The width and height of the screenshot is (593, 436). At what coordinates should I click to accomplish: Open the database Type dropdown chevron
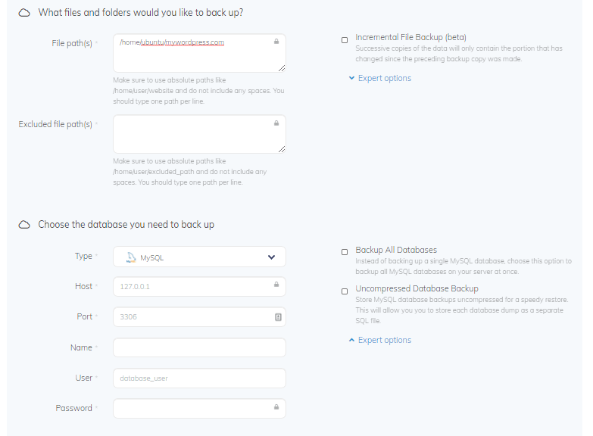point(272,257)
